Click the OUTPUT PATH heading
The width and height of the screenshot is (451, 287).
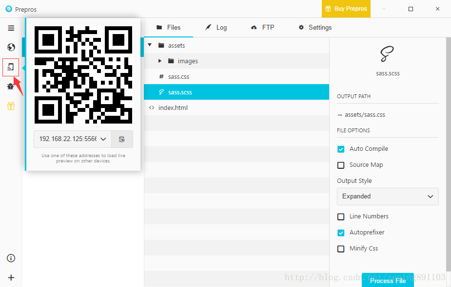354,96
